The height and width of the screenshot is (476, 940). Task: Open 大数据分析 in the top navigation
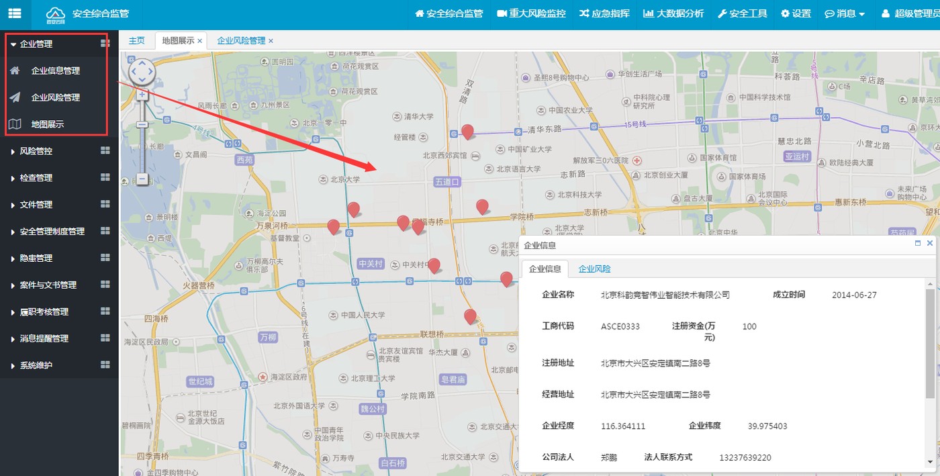[x=673, y=13]
